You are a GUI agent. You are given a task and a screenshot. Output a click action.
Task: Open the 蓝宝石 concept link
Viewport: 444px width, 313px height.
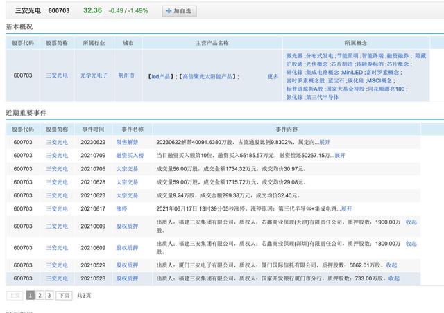click(x=336, y=80)
